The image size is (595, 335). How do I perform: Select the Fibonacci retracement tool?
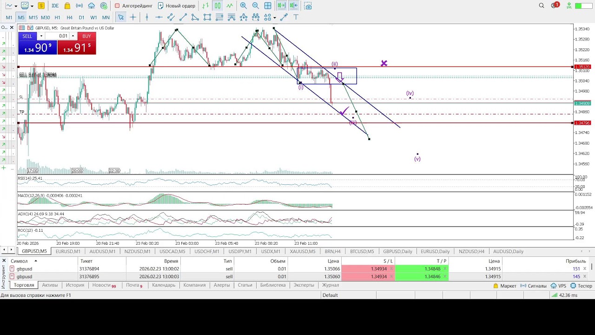[x=219, y=17]
